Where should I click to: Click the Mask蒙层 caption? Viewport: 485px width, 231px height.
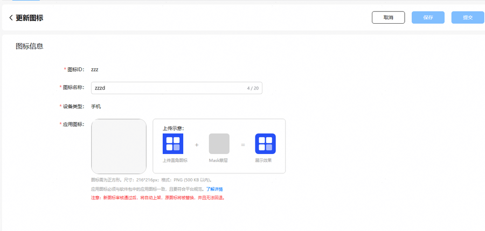(x=219, y=160)
